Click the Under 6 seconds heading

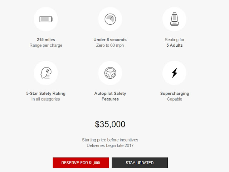(110, 40)
